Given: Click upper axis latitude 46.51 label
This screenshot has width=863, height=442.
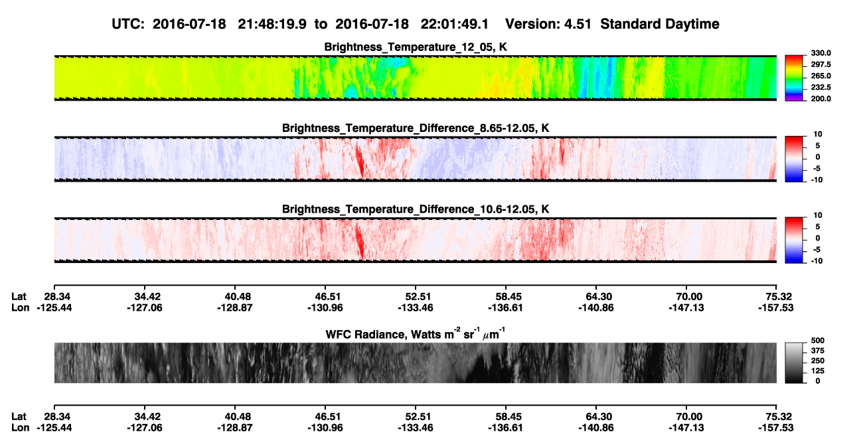Looking at the screenshot, I should pos(328,297).
